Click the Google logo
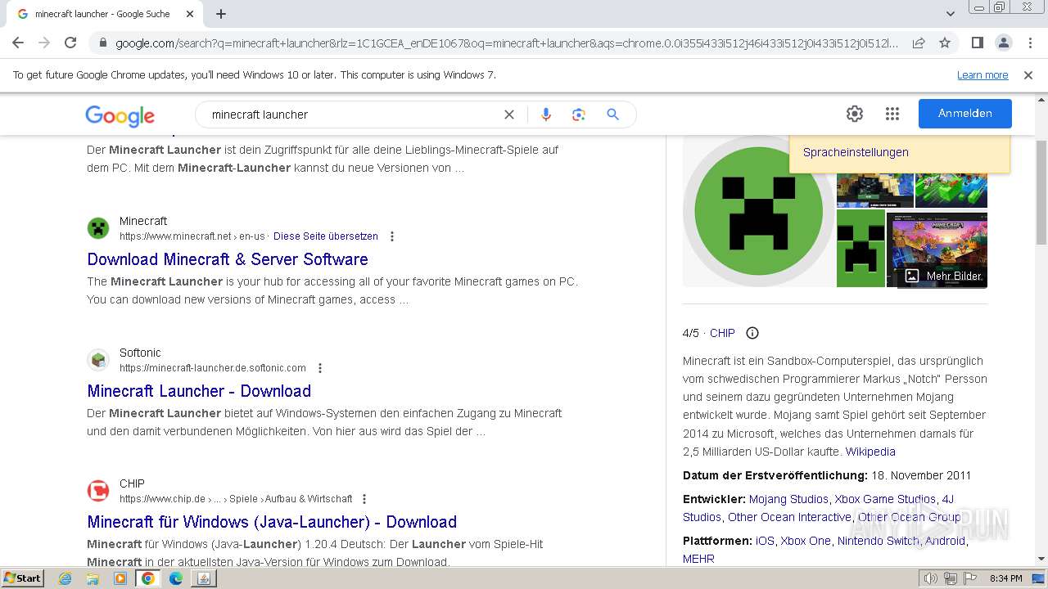The width and height of the screenshot is (1048, 589). tap(120, 115)
